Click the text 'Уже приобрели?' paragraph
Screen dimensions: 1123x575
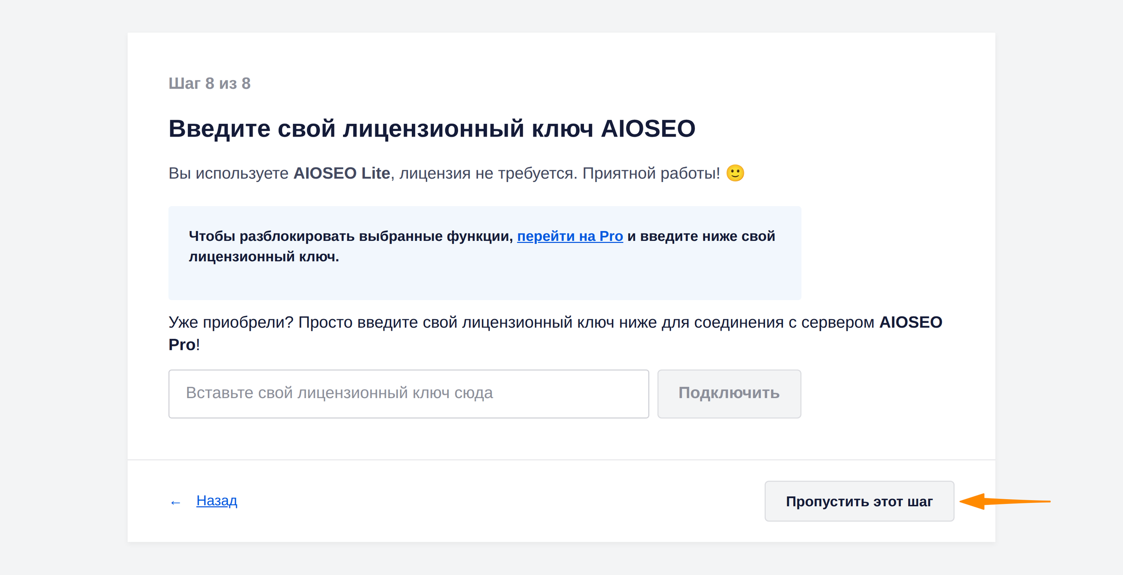click(555, 334)
